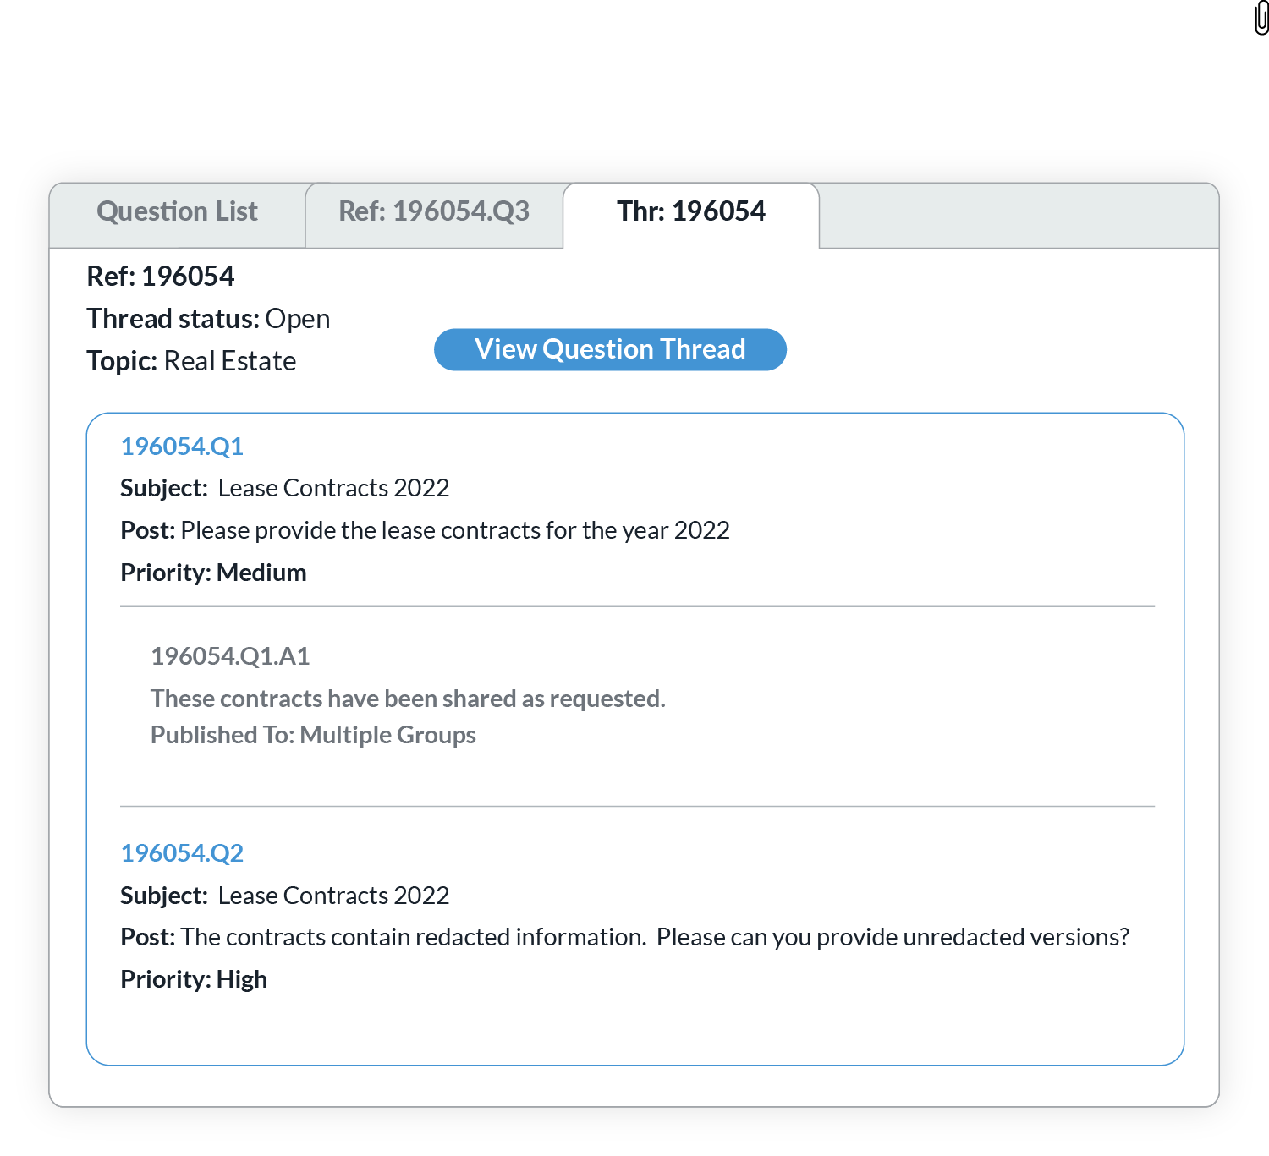Click the post requesting unredacted versions
The height and width of the screenshot is (1156, 1269).
624,937
